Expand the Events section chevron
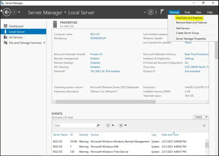The width and height of the screenshot is (219, 156). point(204,125)
